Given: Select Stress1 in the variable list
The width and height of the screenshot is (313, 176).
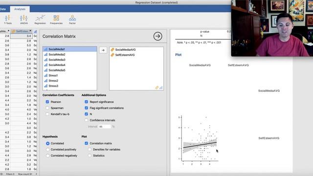Looking at the screenshot, I should (x=69, y=75).
